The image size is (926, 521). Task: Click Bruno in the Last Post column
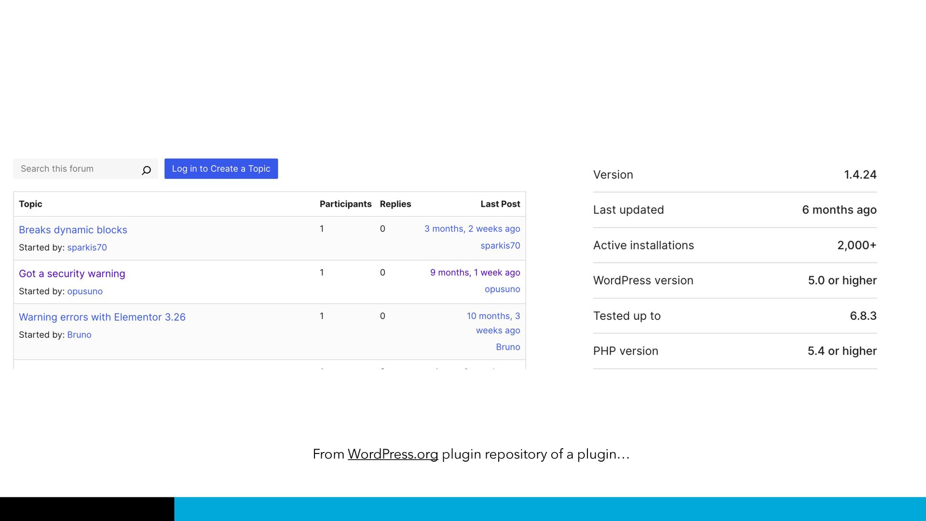tap(507, 347)
